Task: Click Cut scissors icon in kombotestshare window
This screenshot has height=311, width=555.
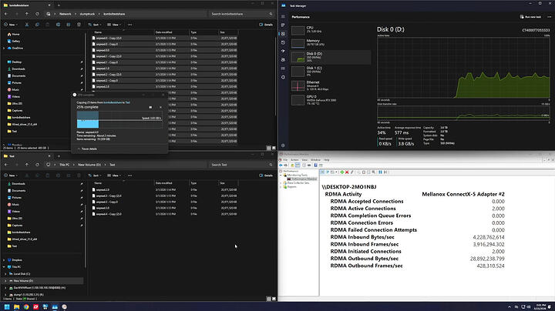Action: (x=26, y=25)
